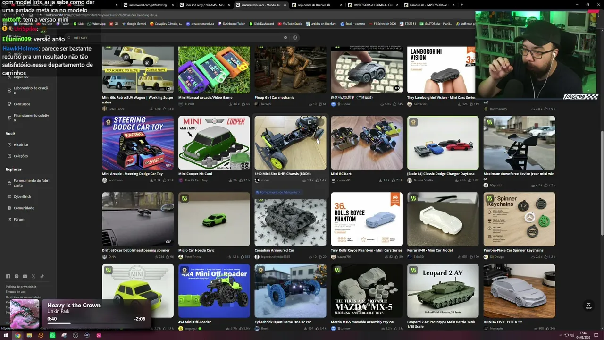604x340 pixels.
Task: Open the Instagram social icon
Action: click(x=17, y=276)
